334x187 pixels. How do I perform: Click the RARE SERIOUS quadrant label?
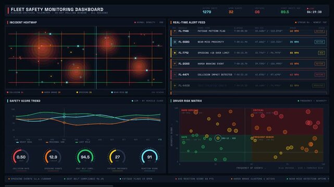(x=190, y=110)
